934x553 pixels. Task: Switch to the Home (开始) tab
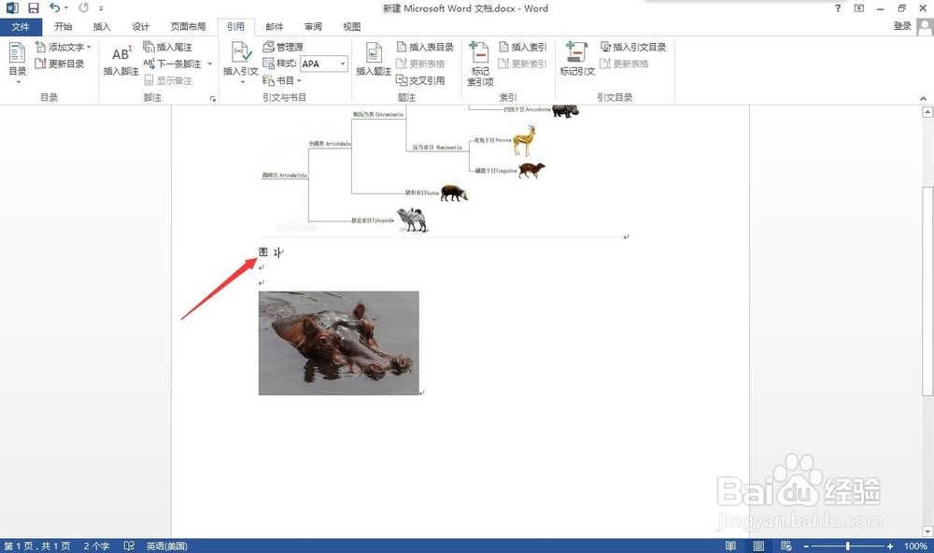tap(64, 27)
